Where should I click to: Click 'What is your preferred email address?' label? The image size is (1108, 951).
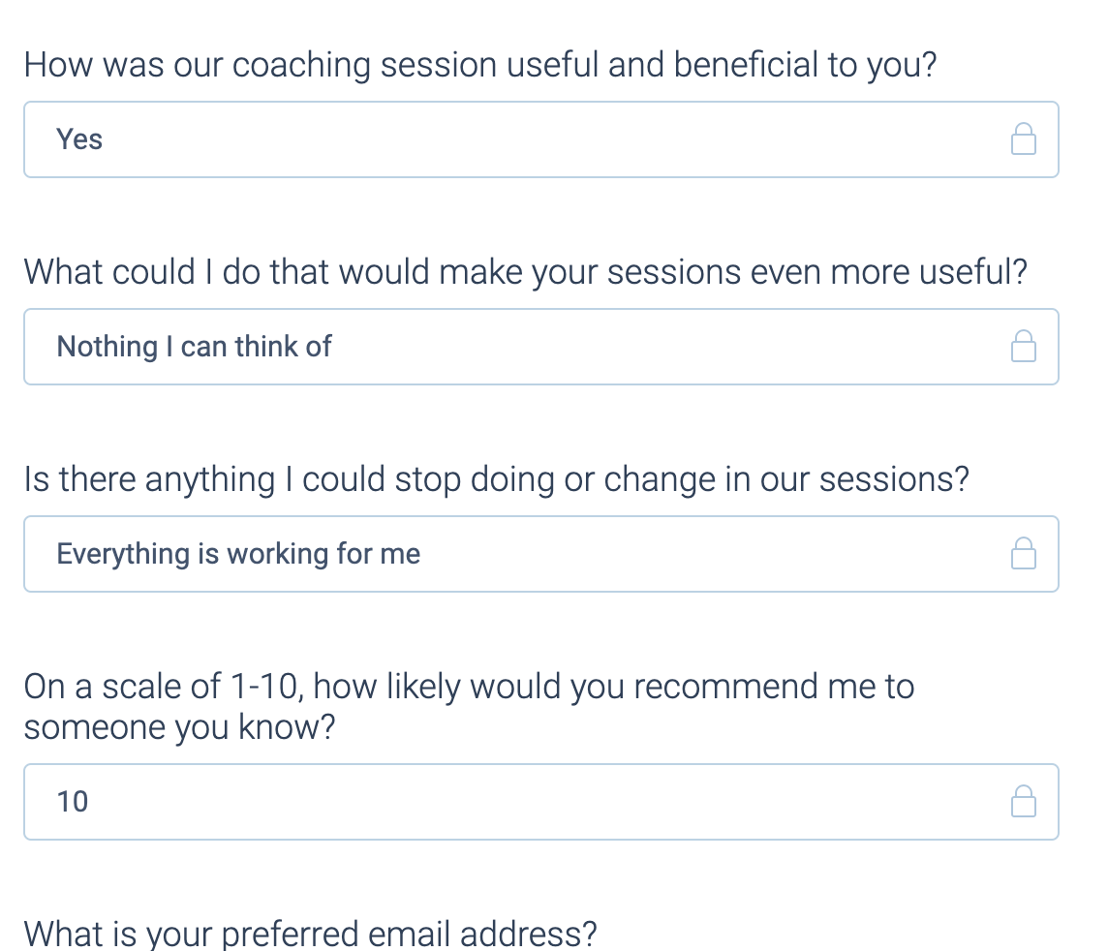[x=310, y=935]
